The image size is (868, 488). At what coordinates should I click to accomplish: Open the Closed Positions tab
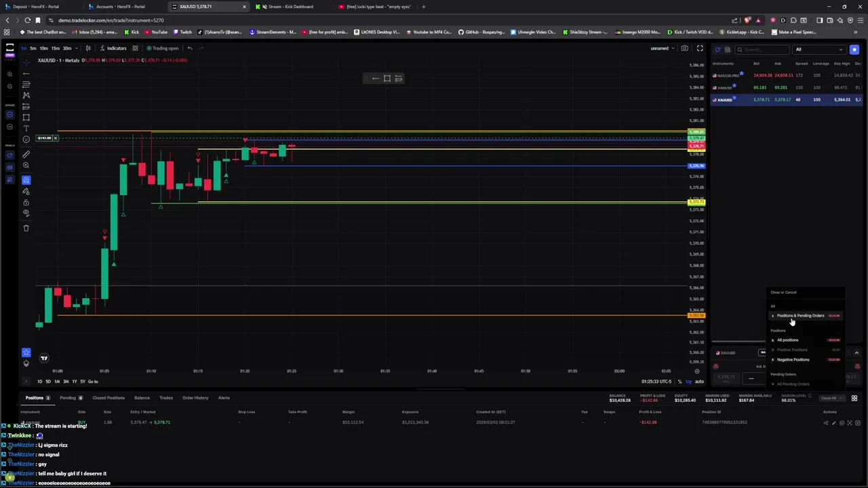tap(108, 398)
